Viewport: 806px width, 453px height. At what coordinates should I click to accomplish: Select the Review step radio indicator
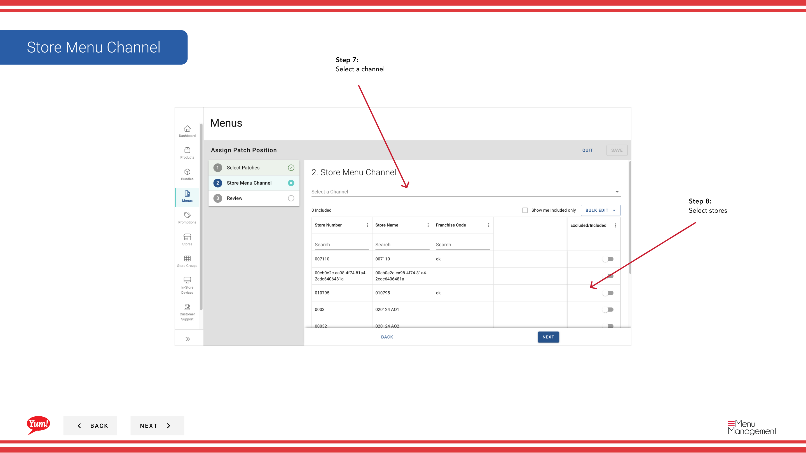291,198
